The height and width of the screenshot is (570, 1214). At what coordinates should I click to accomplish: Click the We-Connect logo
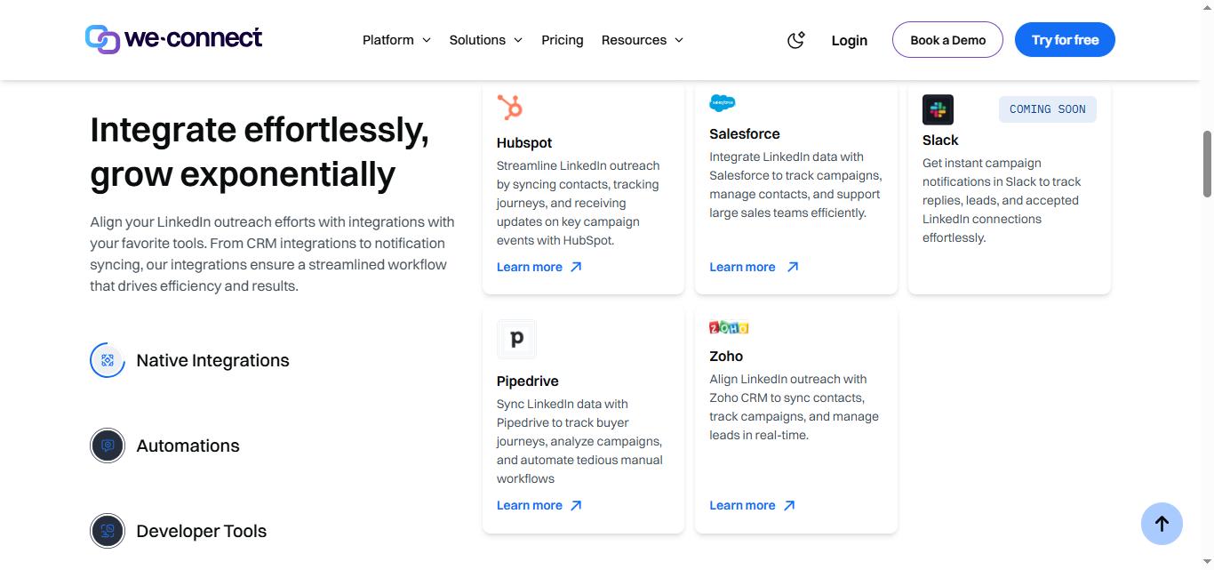point(172,38)
